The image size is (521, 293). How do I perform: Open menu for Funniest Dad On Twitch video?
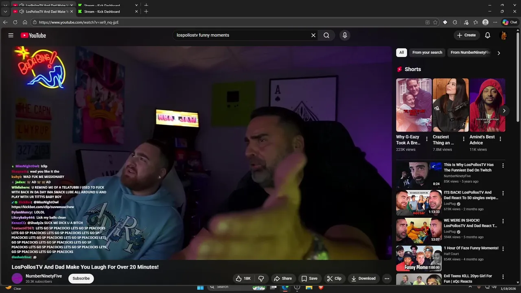pyautogui.click(x=503, y=166)
